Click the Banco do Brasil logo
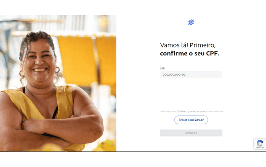Screen dimensions: 266x167 pos(191,22)
